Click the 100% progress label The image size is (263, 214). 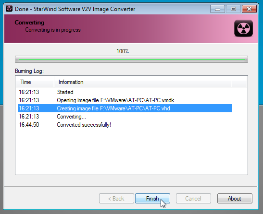pos(123,51)
